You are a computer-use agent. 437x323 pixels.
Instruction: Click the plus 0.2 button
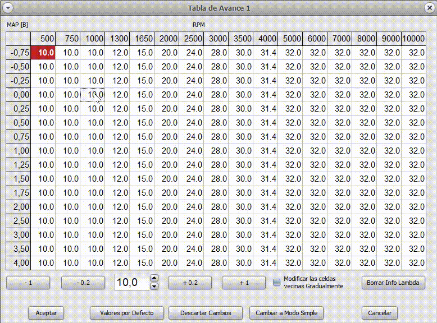point(190,283)
